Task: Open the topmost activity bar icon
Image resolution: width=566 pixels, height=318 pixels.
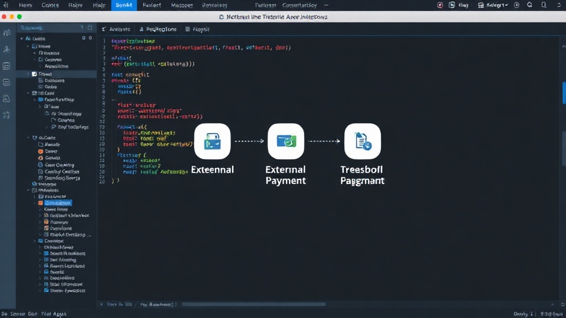Action: (7, 33)
